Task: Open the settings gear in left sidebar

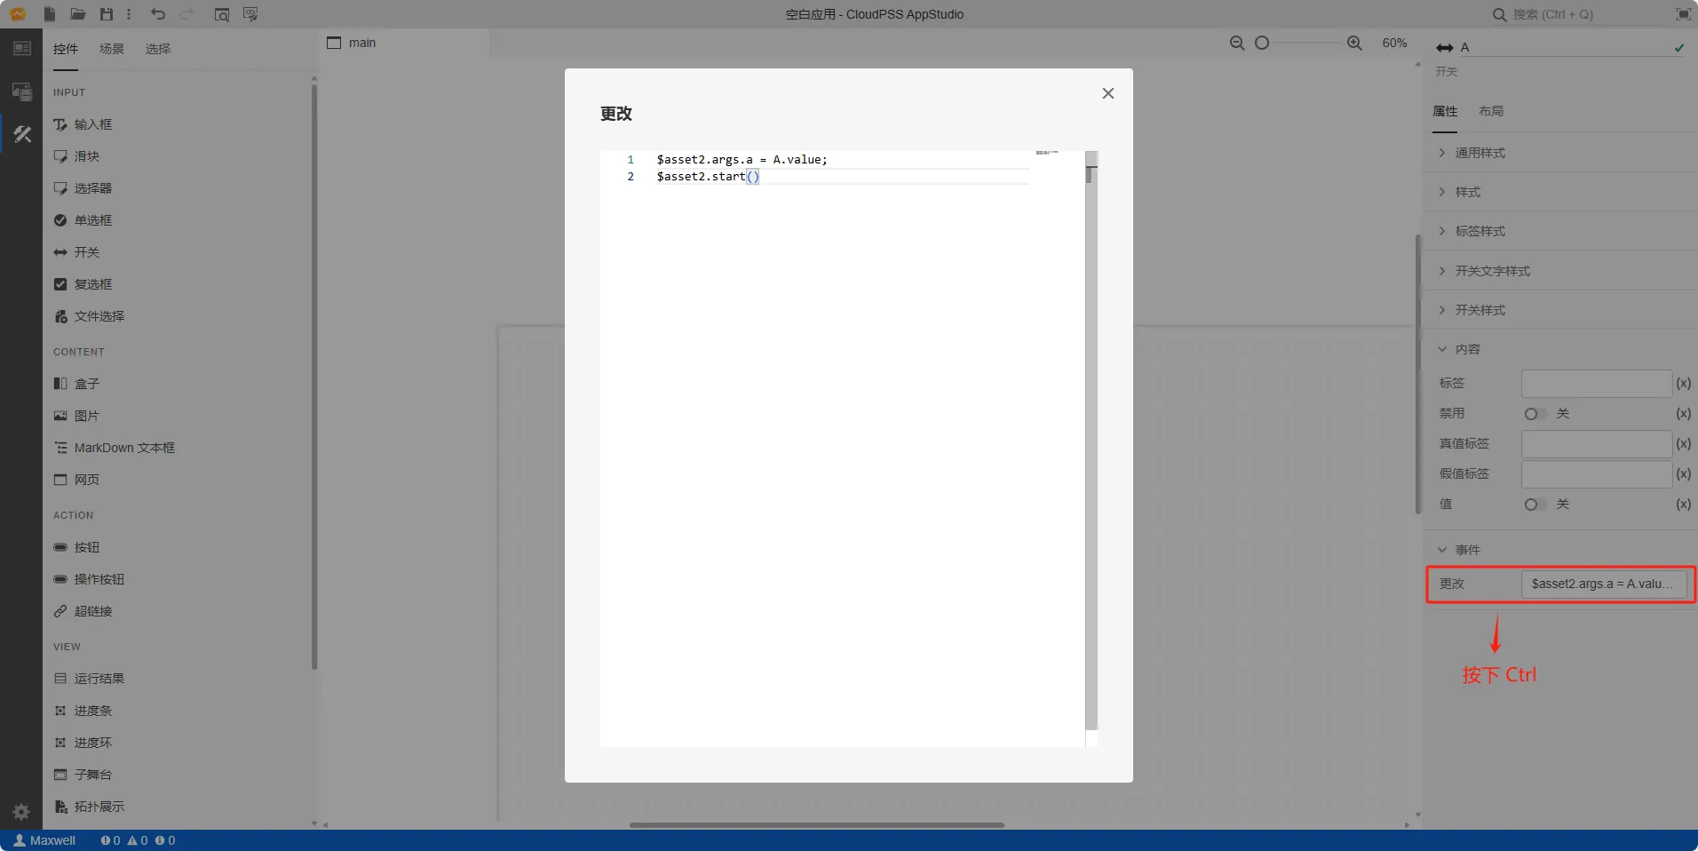Action: tap(21, 811)
